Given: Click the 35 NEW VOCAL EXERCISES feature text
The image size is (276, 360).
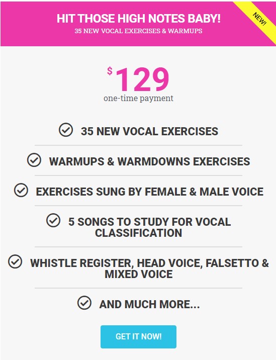Looking at the screenshot, I should click(149, 131).
